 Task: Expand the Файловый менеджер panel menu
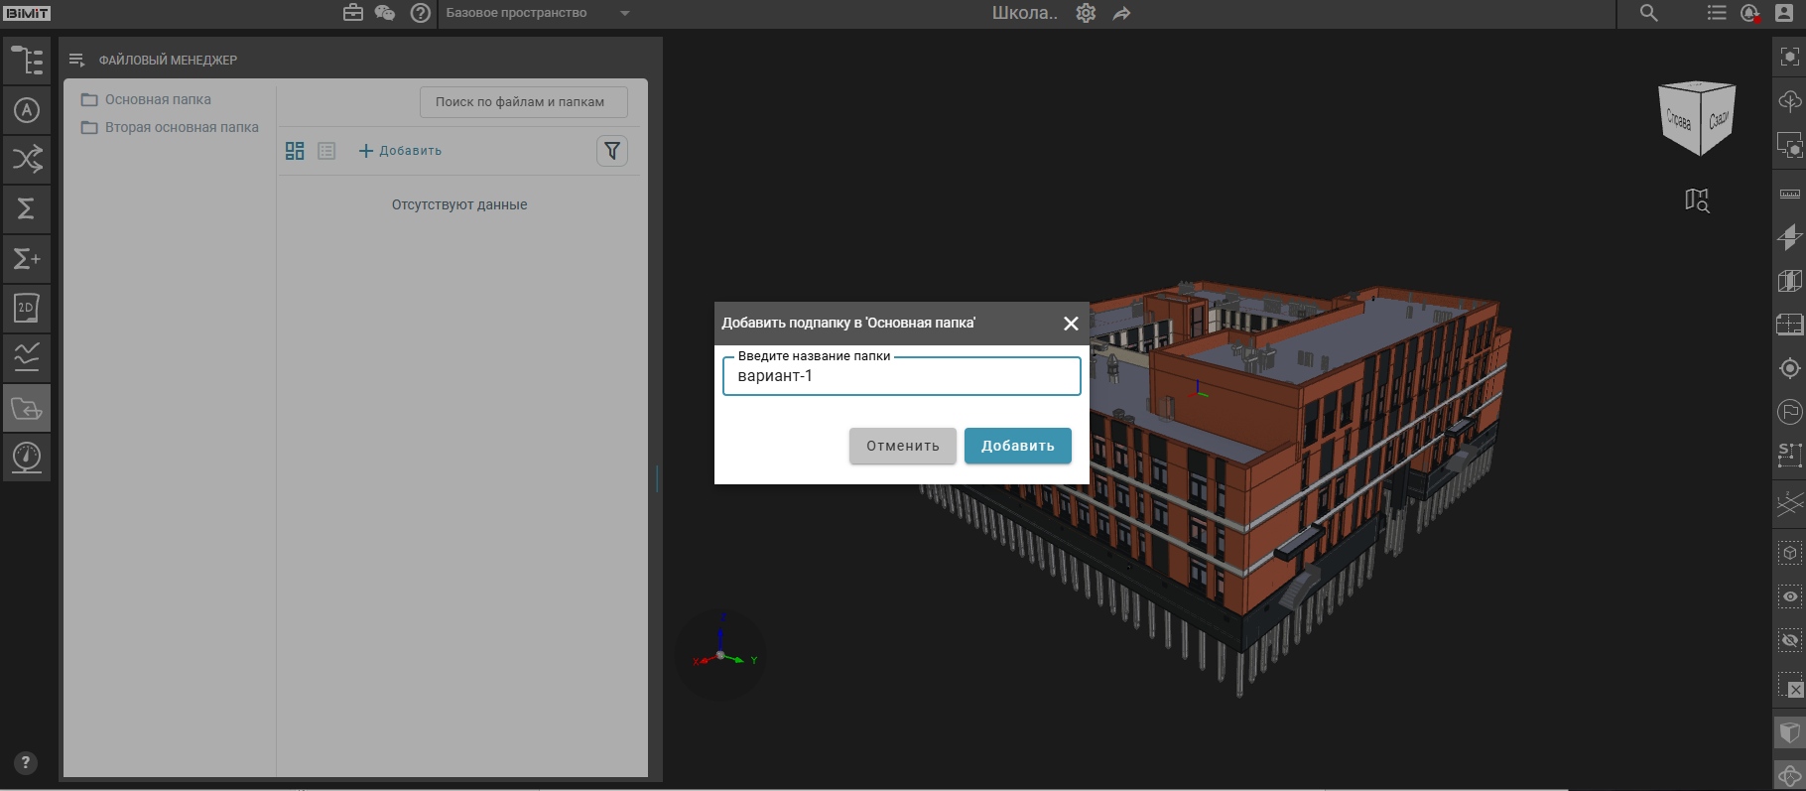click(x=76, y=61)
